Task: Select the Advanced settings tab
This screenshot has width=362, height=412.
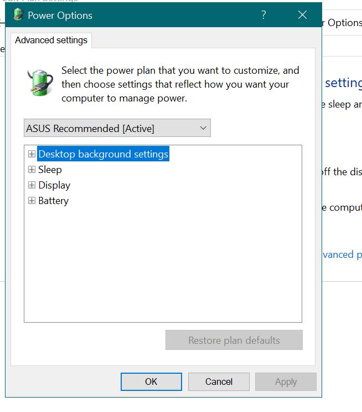Action: pos(51,40)
